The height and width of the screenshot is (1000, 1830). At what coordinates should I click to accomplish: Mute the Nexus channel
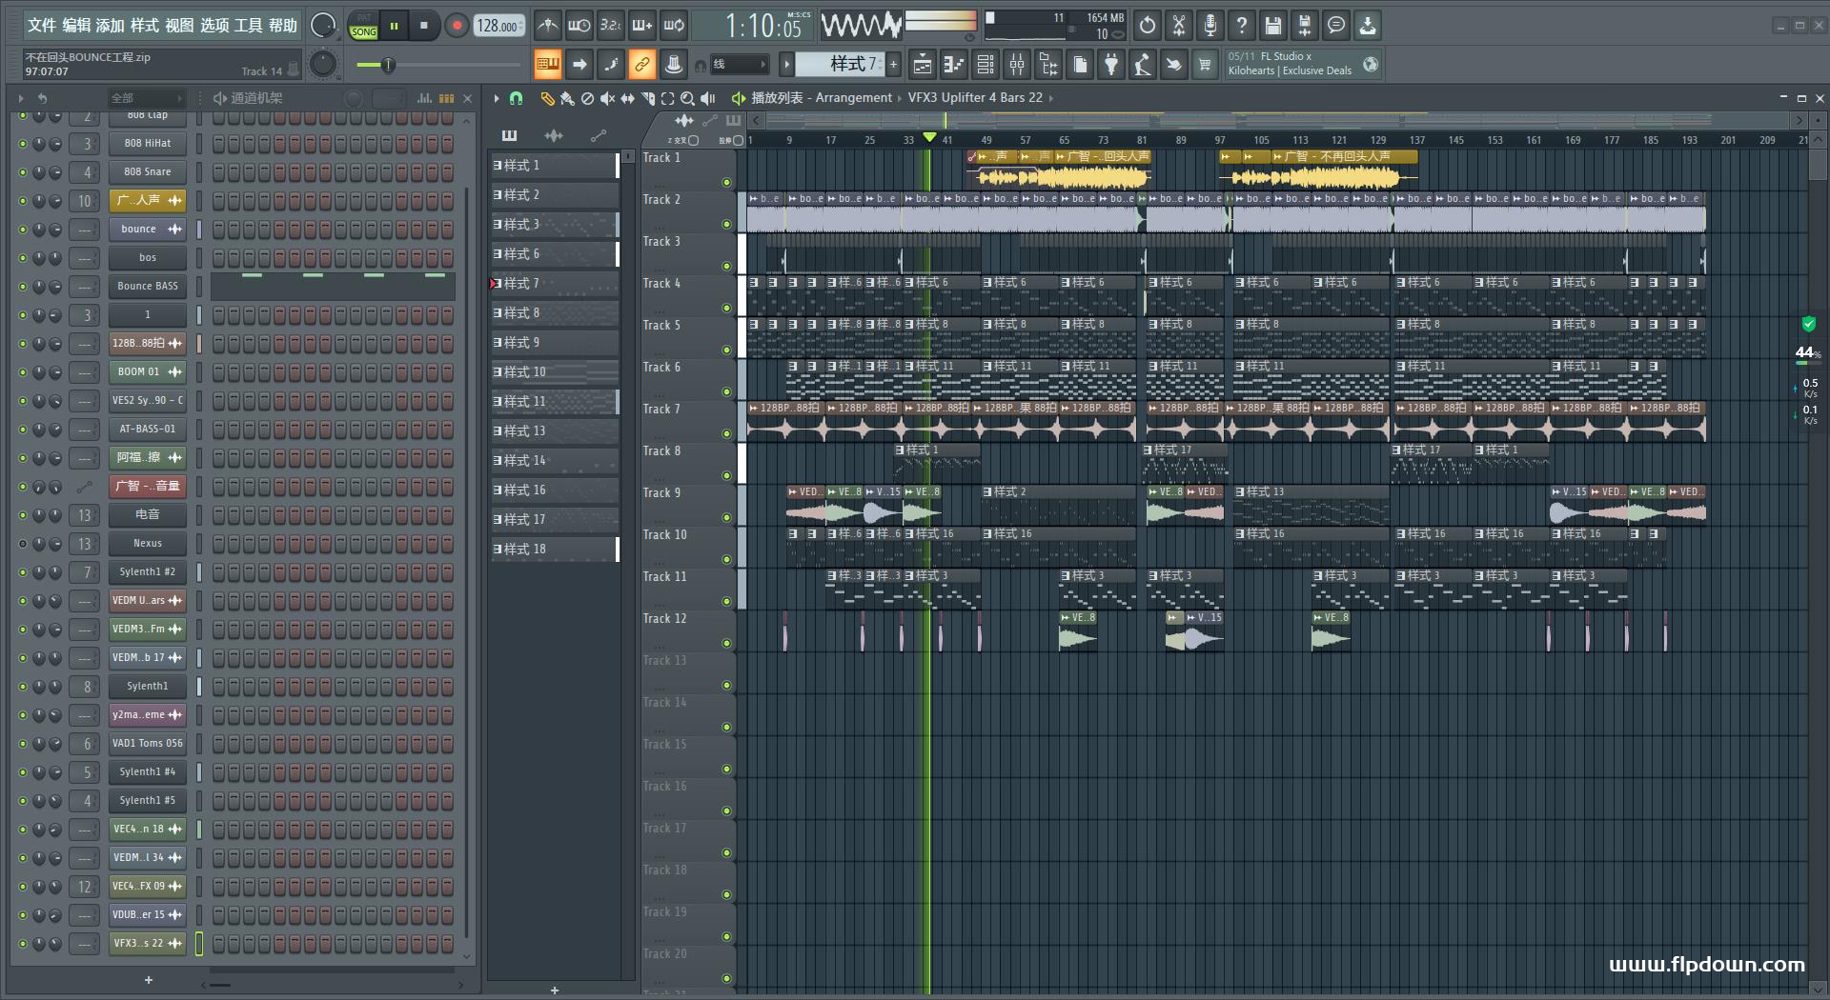pos(23,544)
